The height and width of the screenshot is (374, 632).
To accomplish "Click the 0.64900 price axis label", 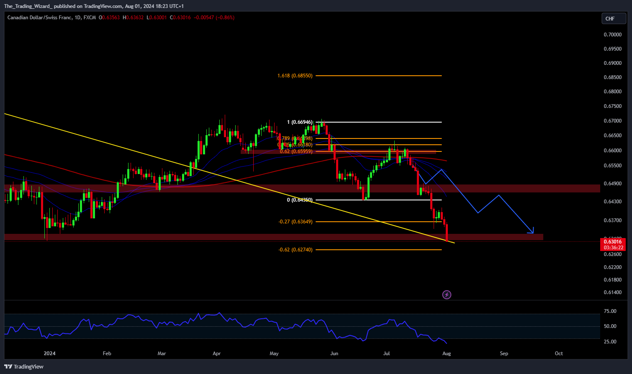I will click(x=612, y=184).
